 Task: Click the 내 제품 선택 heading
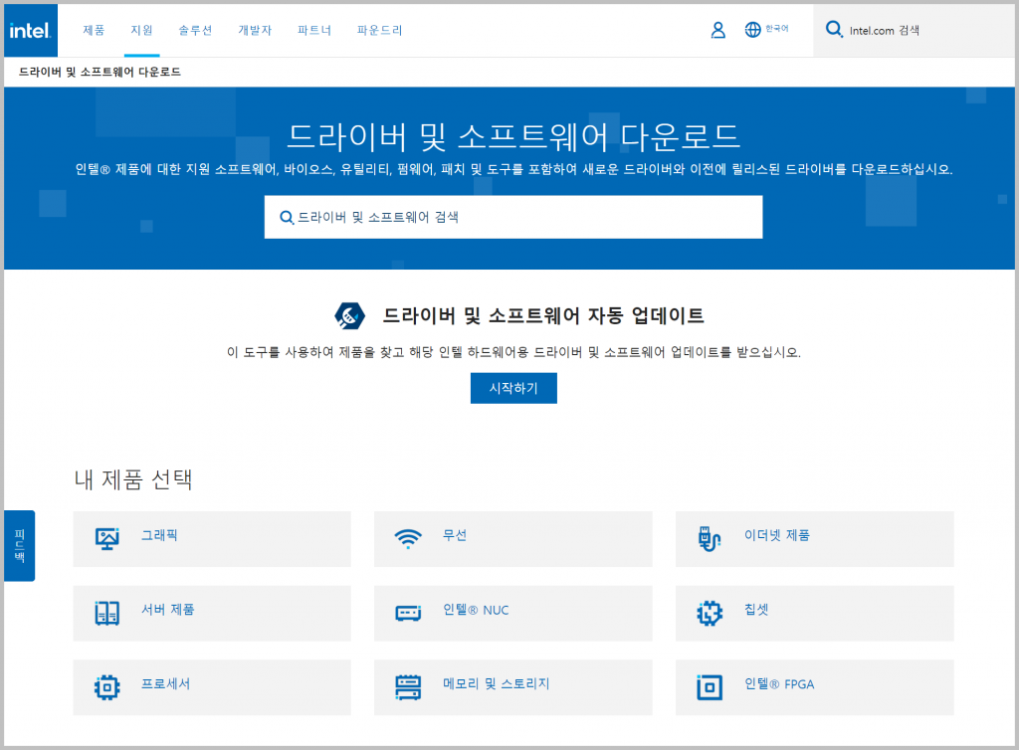click(133, 479)
